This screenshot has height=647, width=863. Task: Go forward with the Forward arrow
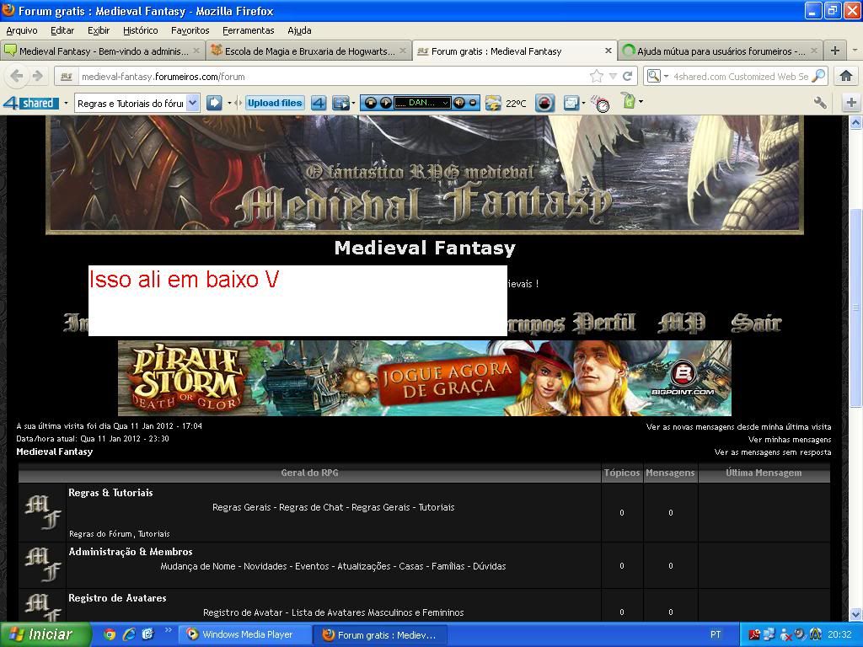click(x=37, y=76)
